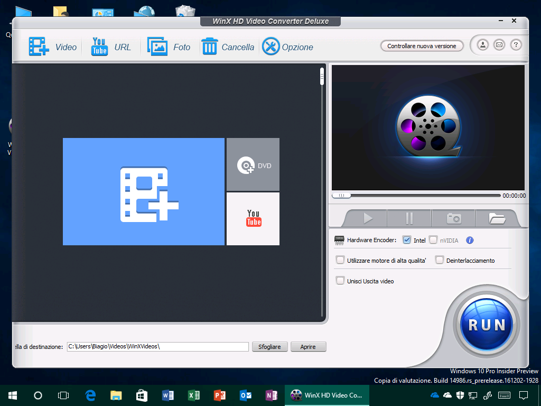Click the Pause button under preview
Image resolution: width=541 pixels, height=406 pixels.
point(409,218)
